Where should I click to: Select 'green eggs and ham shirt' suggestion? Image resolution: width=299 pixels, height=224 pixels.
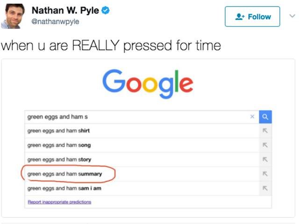[142, 131]
